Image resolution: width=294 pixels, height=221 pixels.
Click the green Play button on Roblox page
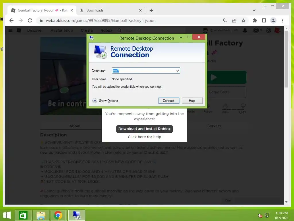point(227,77)
